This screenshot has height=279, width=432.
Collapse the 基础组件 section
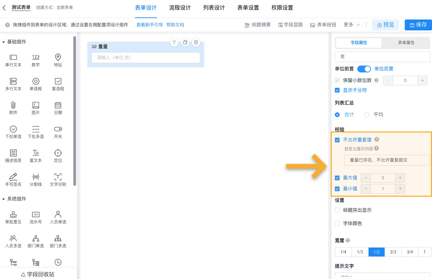tap(16, 42)
